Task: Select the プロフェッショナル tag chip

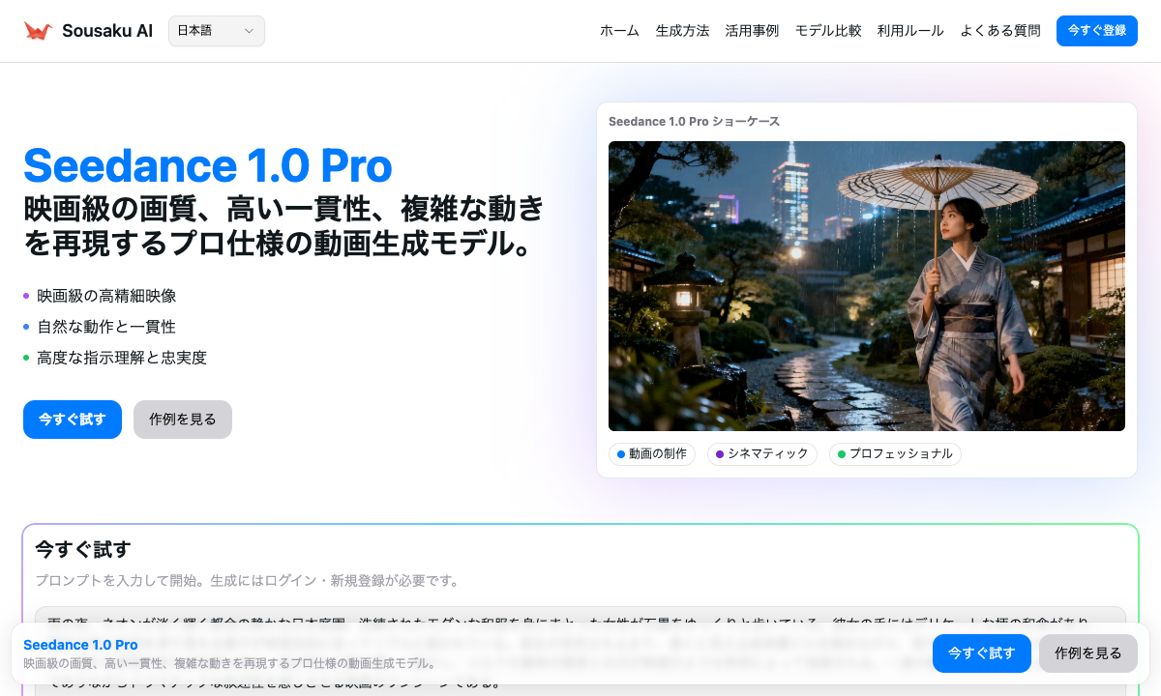Action: point(895,454)
